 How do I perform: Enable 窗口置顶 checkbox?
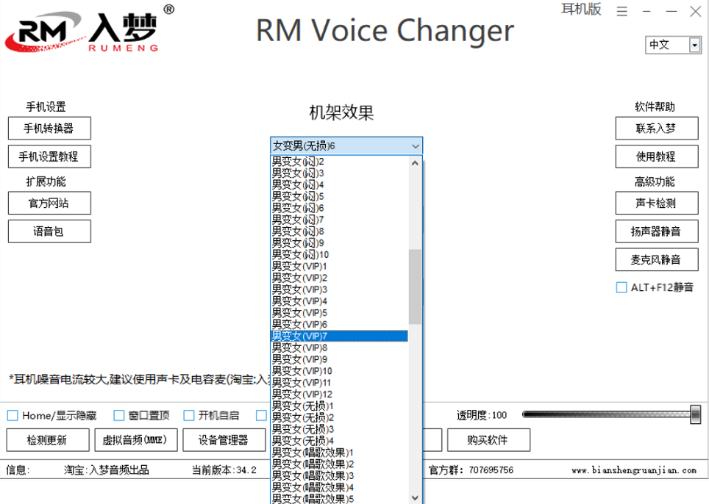coord(119,415)
